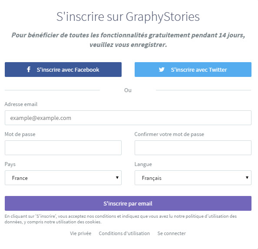Focus the Adresse email input field
Image resolution: width=258 pixels, height=249 pixels.
[x=128, y=118]
